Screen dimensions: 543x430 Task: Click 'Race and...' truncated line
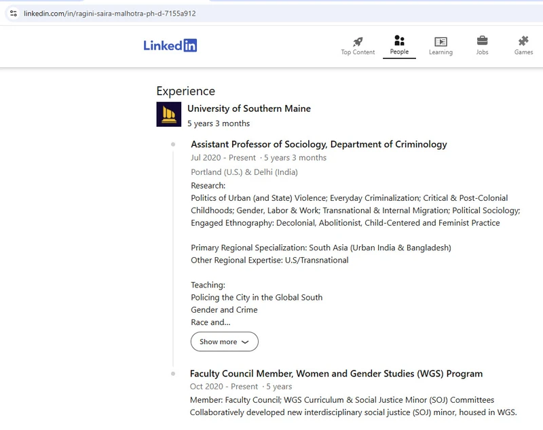pos(210,322)
